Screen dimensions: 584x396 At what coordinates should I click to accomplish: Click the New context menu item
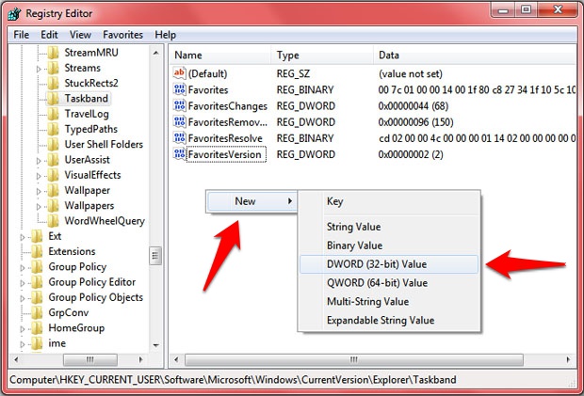[251, 201]
